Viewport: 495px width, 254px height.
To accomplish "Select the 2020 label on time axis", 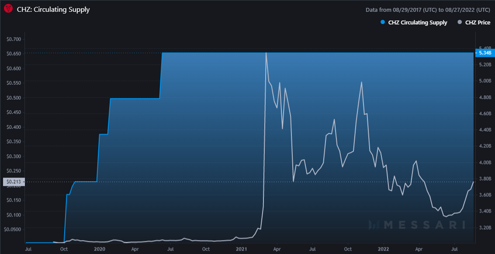I will (99, 248).
